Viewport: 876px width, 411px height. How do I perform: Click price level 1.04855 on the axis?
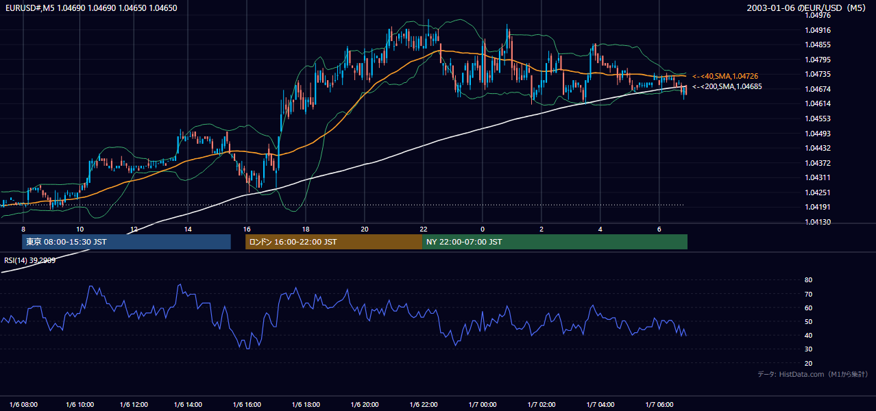coord(818,45)
